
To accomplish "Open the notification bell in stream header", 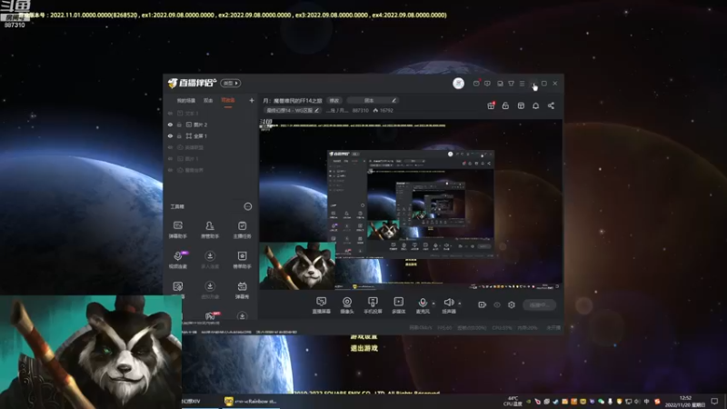I will click(535, 105).
